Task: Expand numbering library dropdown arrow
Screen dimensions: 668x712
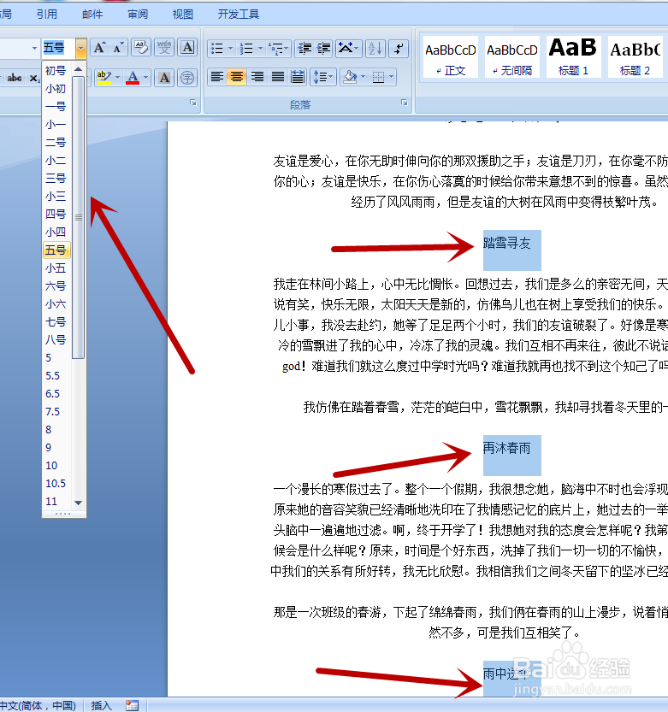Action: (x=260, y=49)
